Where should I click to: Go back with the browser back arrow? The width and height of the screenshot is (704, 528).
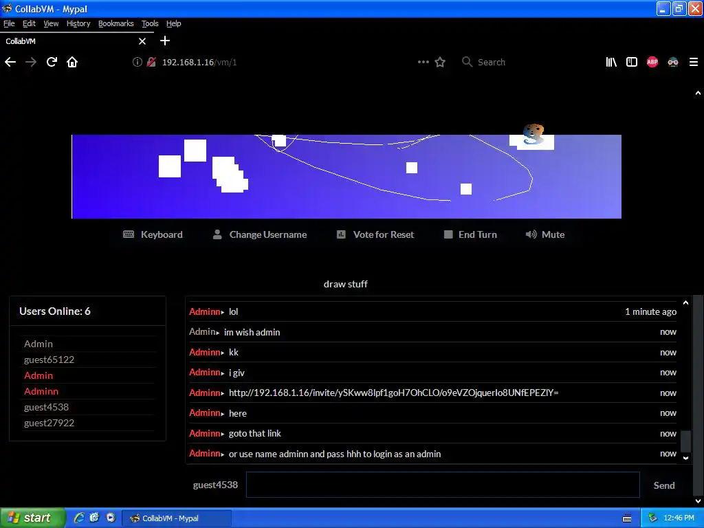pos(10,62)
